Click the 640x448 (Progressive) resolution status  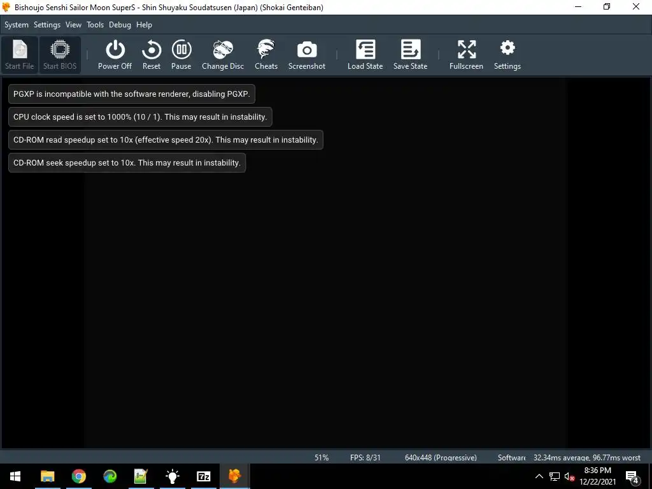click(441, 457)
